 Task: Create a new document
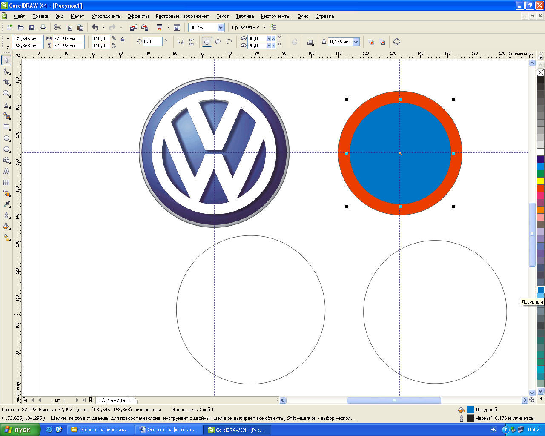pyautogui.click(x=9, y=27)
